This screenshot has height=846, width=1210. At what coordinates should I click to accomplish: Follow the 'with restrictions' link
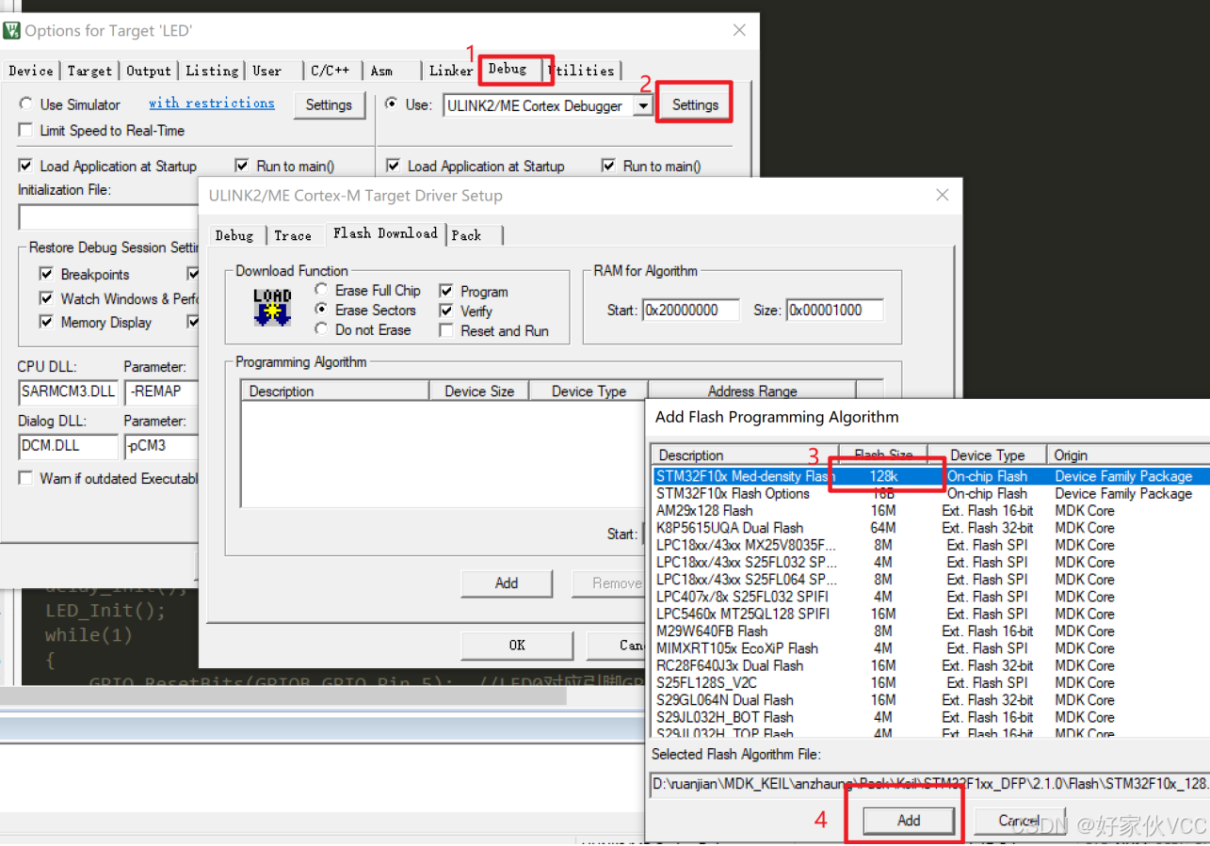[x=212, y=104]
